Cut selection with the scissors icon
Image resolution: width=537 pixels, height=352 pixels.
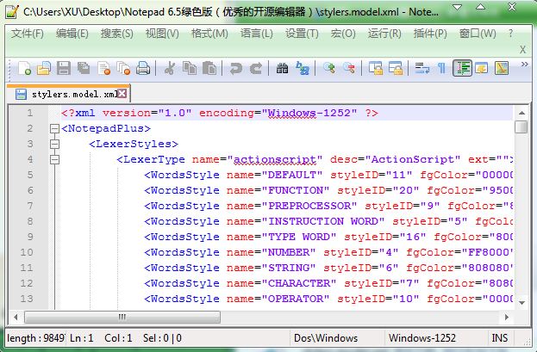170,68
